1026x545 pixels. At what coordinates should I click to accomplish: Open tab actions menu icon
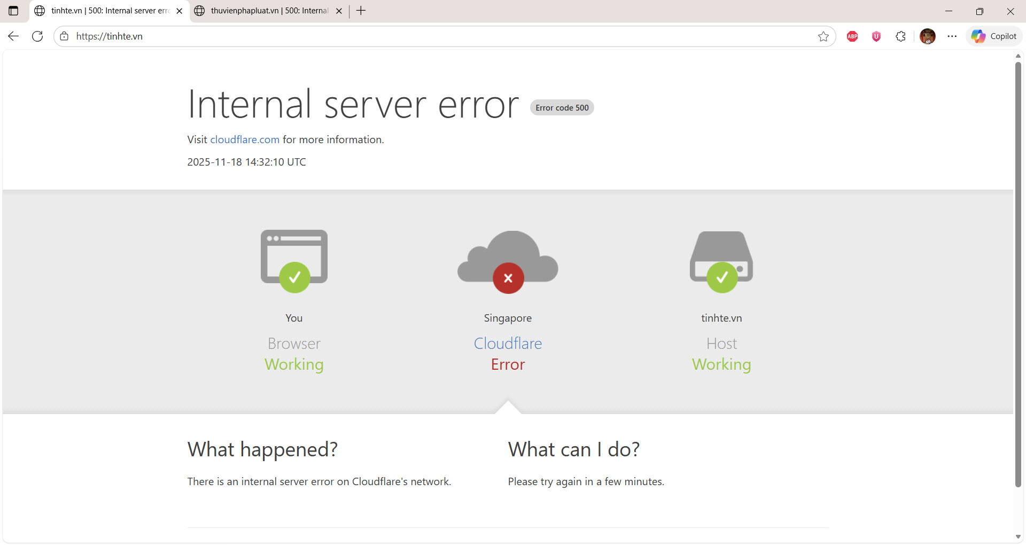tap(13, 11)
